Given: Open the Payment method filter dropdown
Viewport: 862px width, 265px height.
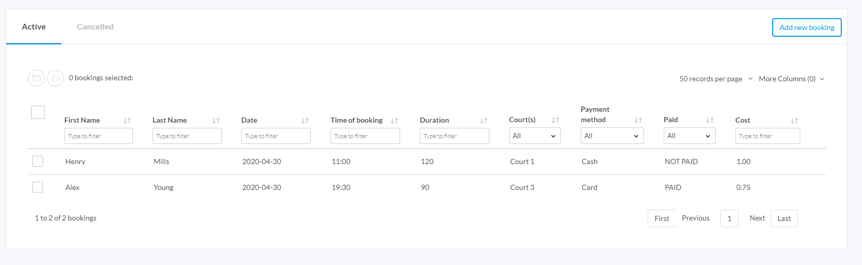Looking at the screenshot, I should (x=612, y=136).
